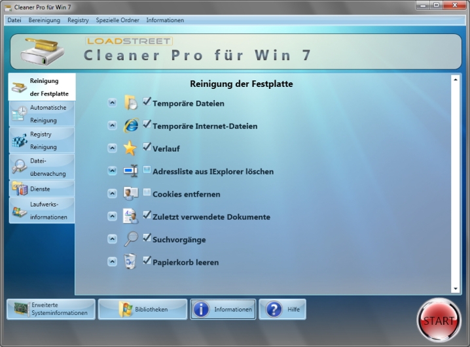The height and width of the screenshot is (347, 470).
Task: Click the Temporäre Dateien folder icon
Action: (131, 103)
